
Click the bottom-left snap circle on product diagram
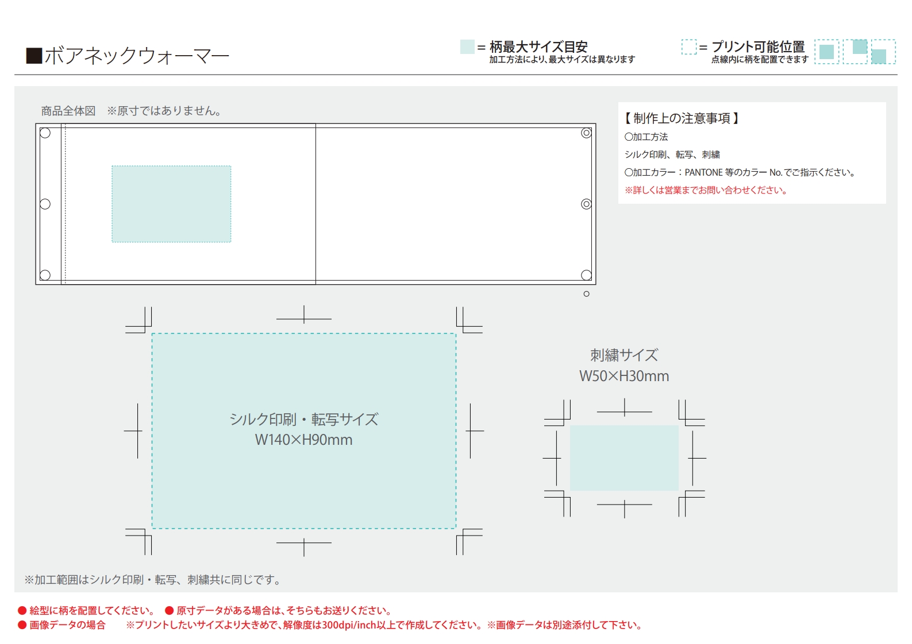click(45, 275)
